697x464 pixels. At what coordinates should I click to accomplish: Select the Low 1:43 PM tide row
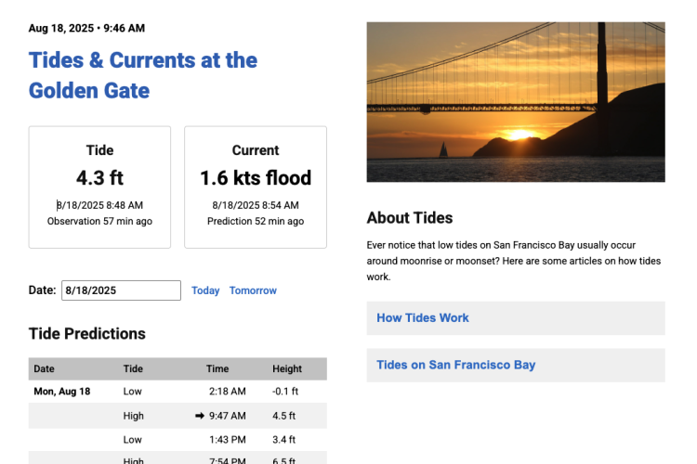coord(178,439)
